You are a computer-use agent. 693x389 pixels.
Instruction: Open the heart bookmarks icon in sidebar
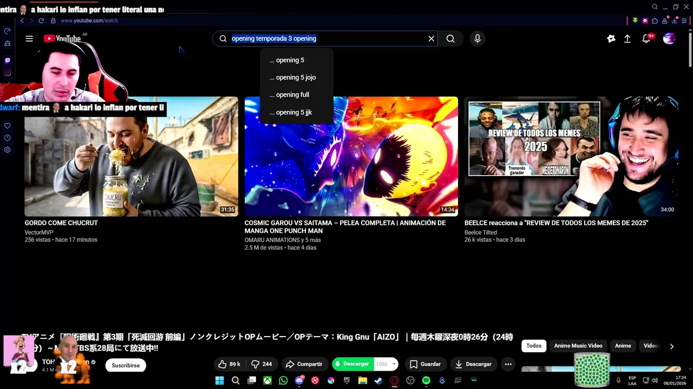point(8,126)
